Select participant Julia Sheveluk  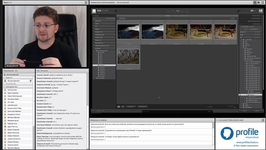[x=18, y=105]
